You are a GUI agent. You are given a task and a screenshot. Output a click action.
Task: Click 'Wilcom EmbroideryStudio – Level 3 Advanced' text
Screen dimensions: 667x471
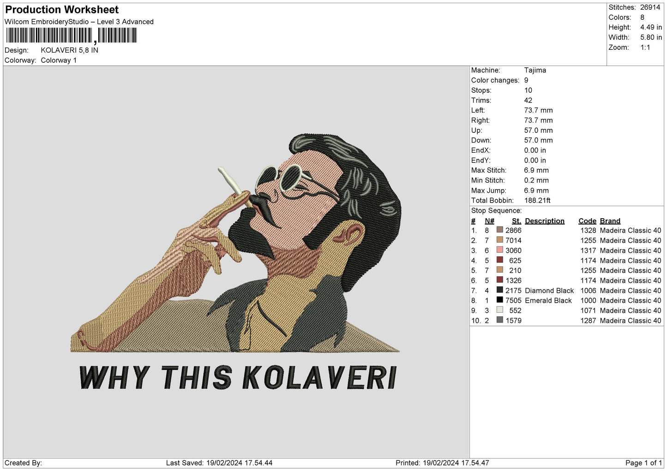79,22
